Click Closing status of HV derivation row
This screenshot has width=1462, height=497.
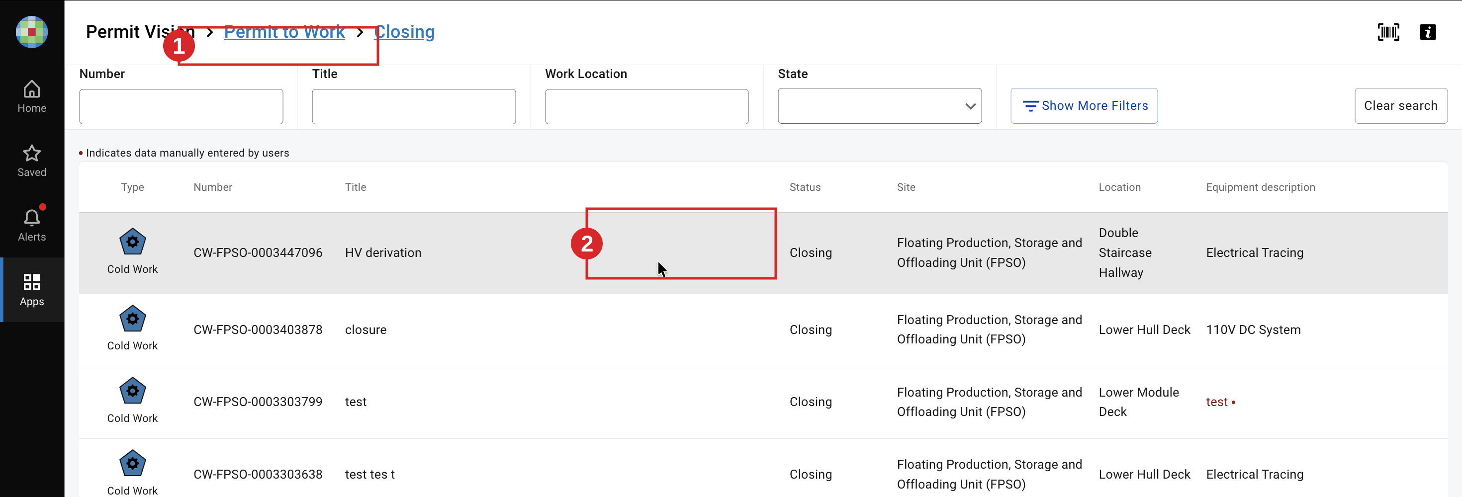811,253
